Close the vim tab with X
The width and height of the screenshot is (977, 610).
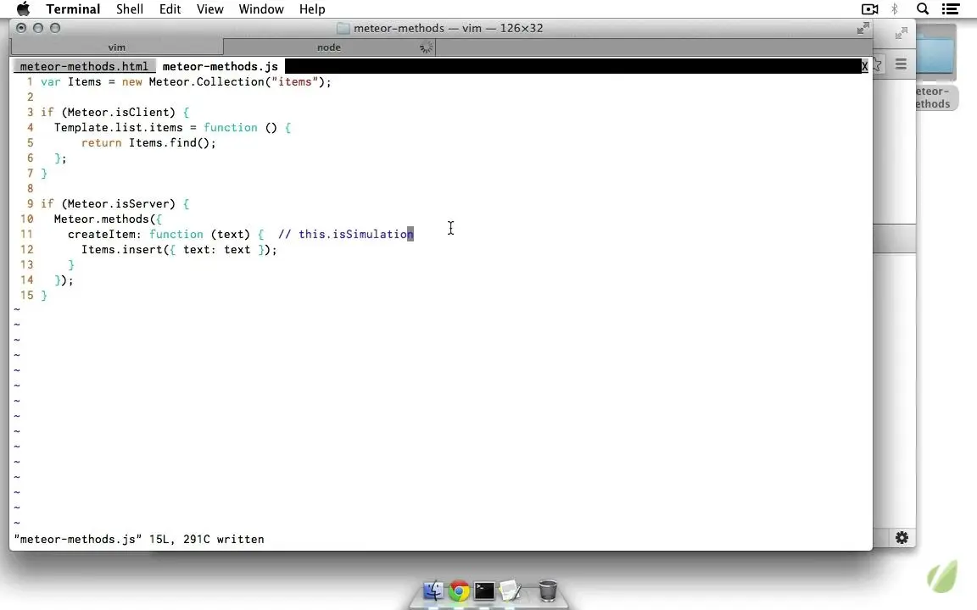tap(864, 66)
